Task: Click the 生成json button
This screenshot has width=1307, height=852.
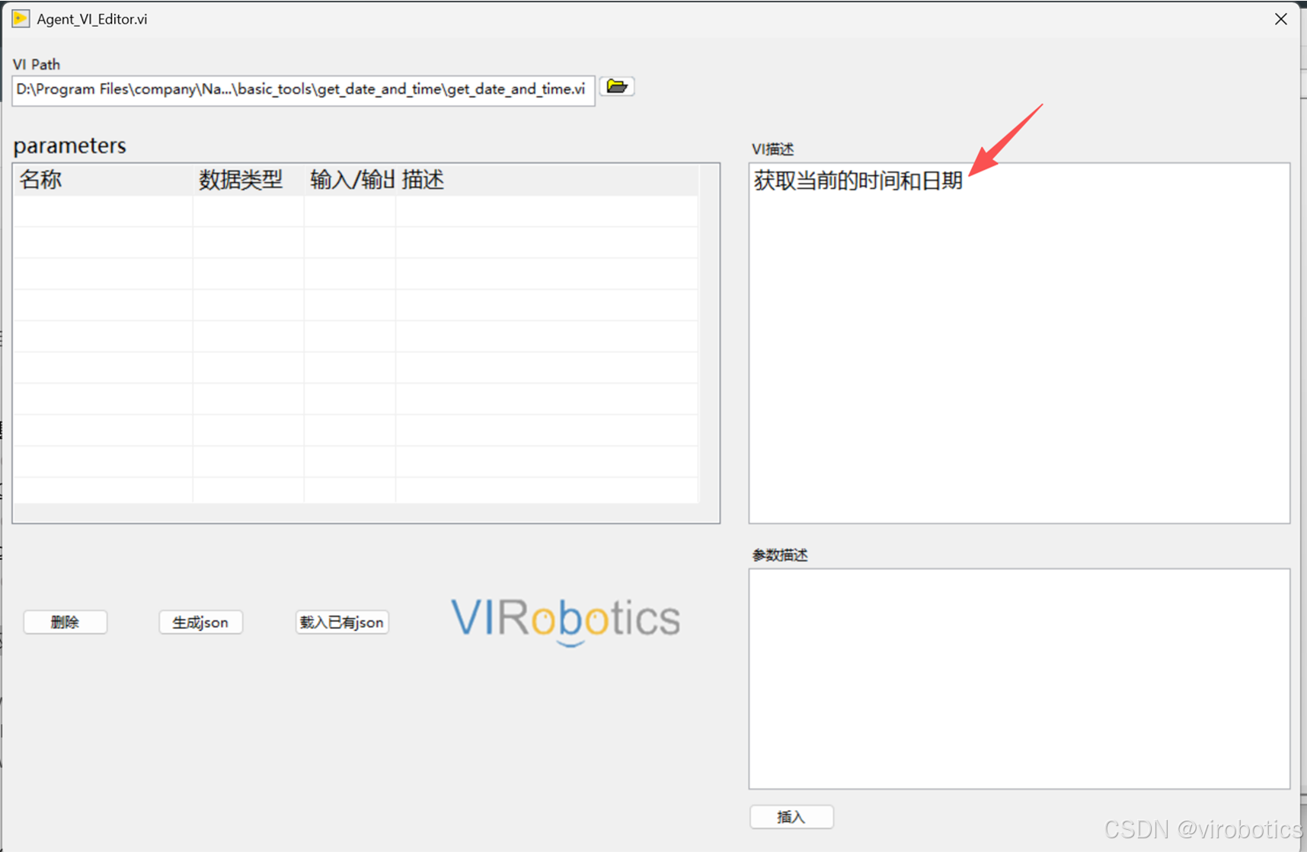Action: (x=200, y=623)
